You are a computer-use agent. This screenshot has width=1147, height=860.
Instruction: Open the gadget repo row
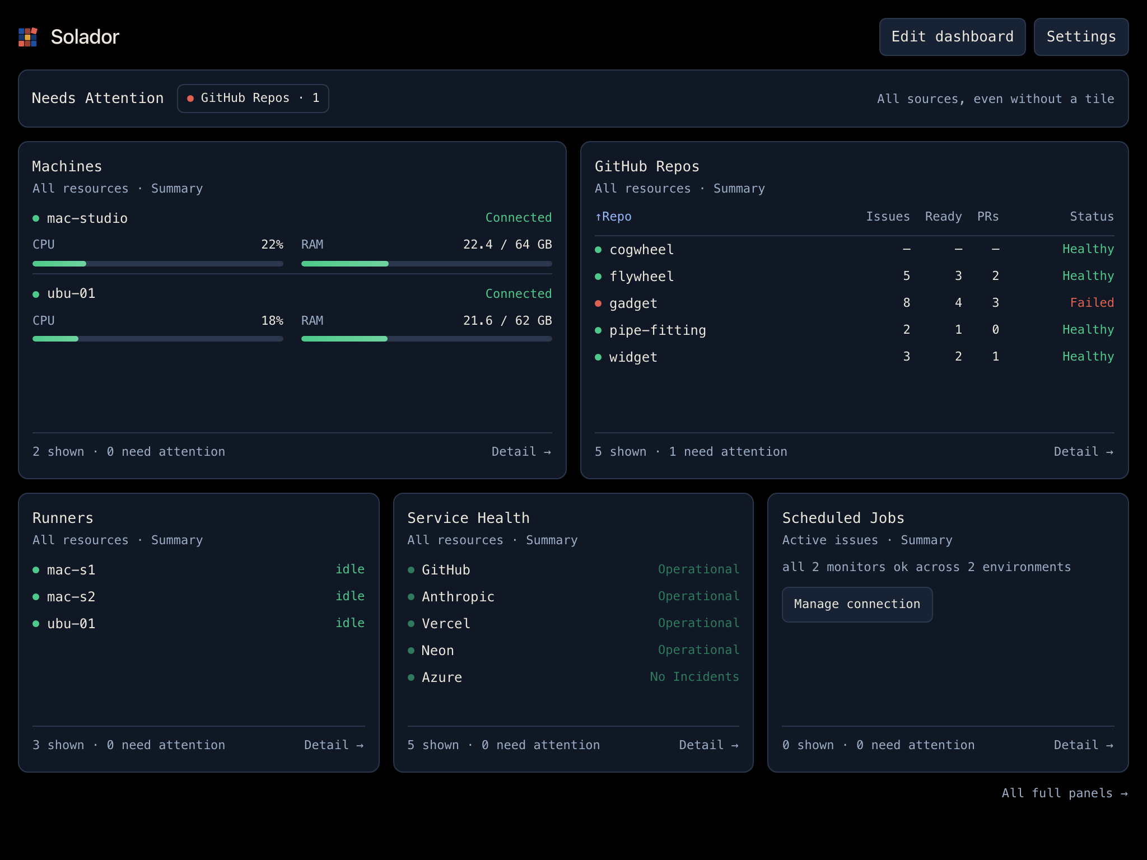pyautogui.click(x=855, y=303)
